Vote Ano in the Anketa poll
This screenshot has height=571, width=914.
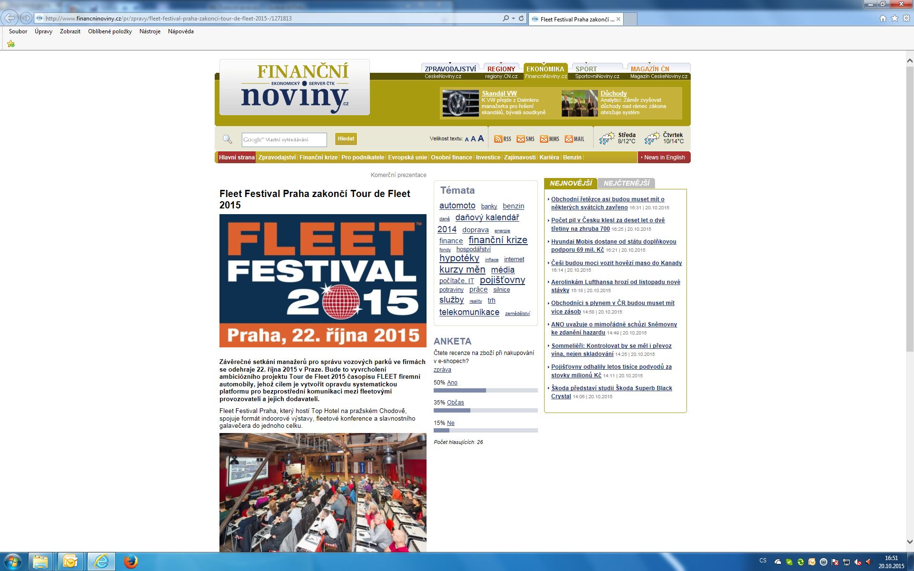[452, 383]
